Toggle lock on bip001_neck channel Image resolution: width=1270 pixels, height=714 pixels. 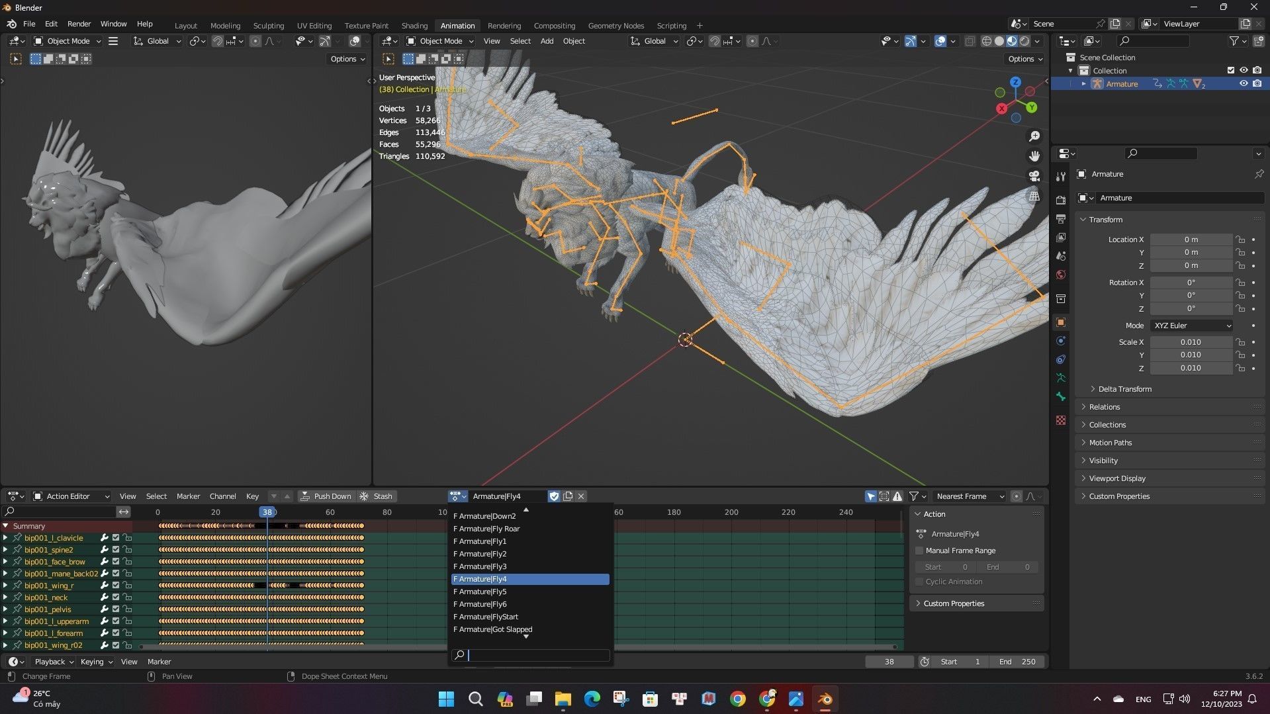click(x=128, y=598)
